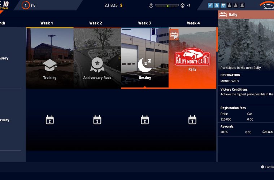The width and height of the screenshot is (274, 180).
Task: Click the locked calendar under Week 1
Action: (x=50, y=120)
